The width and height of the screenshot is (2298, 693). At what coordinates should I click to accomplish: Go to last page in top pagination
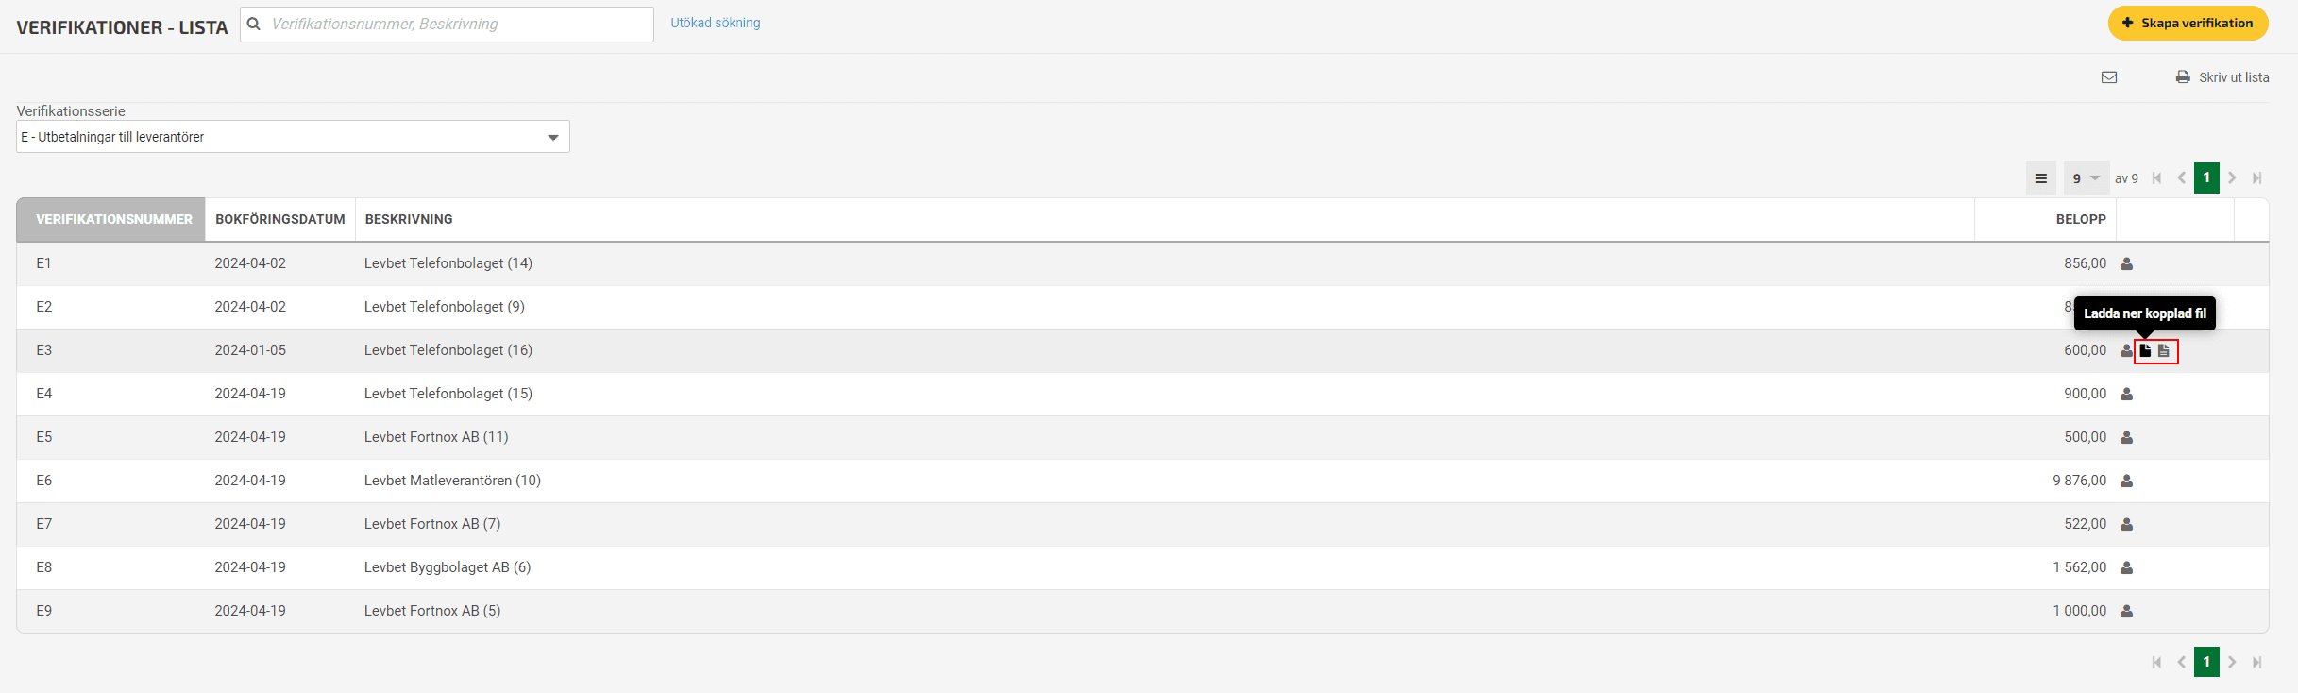coord(2257,178)
